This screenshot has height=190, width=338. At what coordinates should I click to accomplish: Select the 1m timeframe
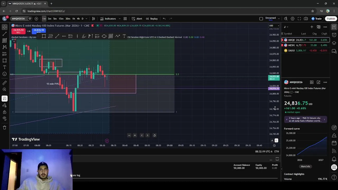pos(44,19)
